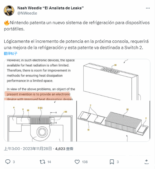155x169 pixels.
Task: Open the more options ellipsis menu
Action: (x=148, y=8)
